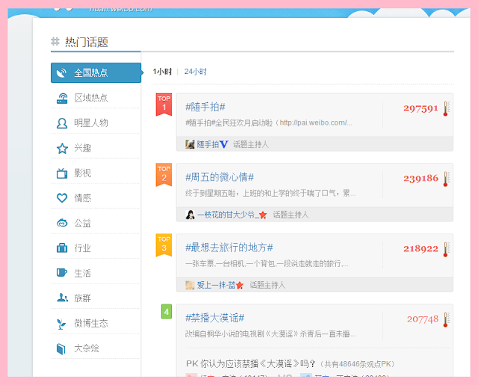This screenshot has height=385, width=478.
Task: Click the TOP 2 orange ribbon badge
Action: click(x=164, y=175)
